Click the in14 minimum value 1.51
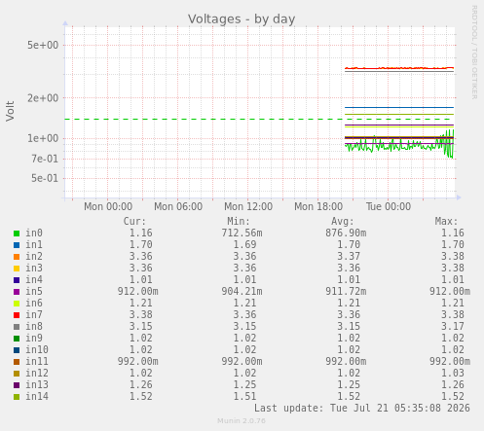This screenshot has width=484, height=431. 244,396
